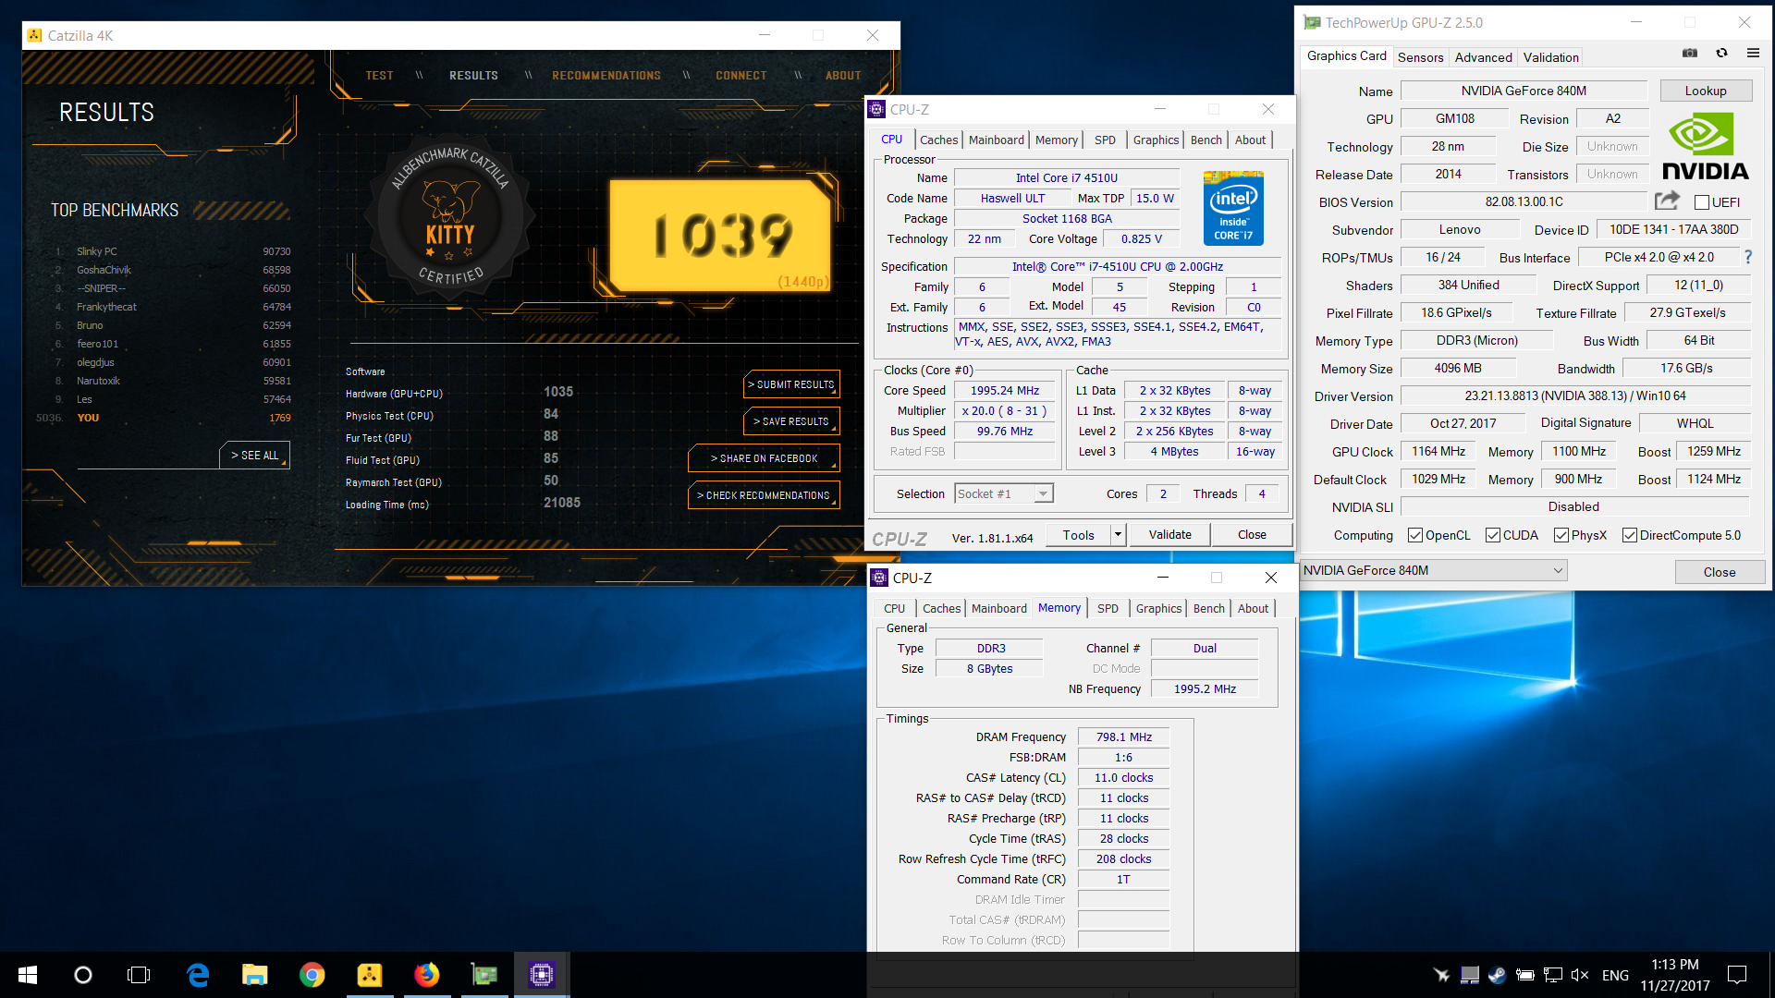Open Google Chrome from the taskbar
1775x998 pixels.
pos(312,975)
